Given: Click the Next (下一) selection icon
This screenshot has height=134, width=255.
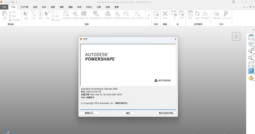Looking at the screenshot, I should (53, 12).
